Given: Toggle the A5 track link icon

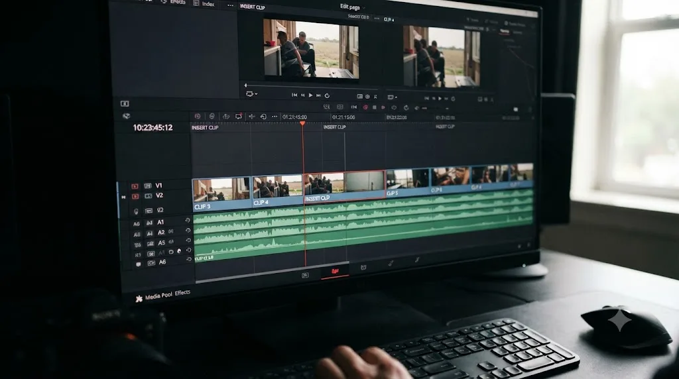Looking at the screenshot, I should (x=171, y=242).
